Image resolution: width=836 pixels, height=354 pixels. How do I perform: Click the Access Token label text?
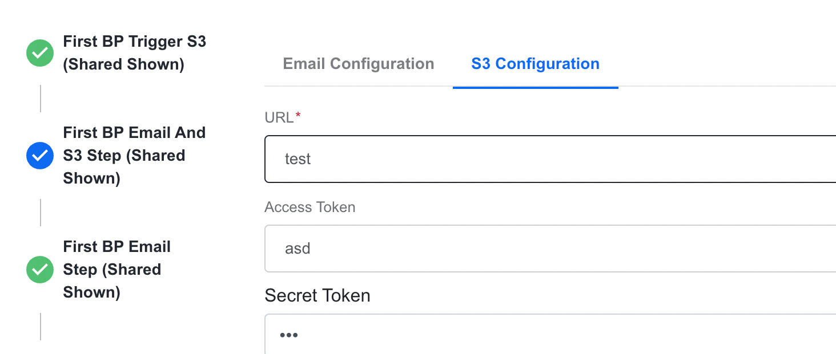pyautogui.click(x=310, y=207)
